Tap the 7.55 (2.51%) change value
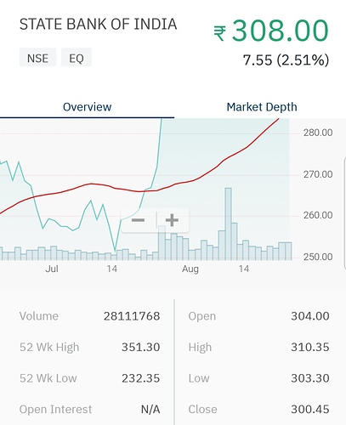This screenshot has height=425, width=346. [x=286, y=60]
